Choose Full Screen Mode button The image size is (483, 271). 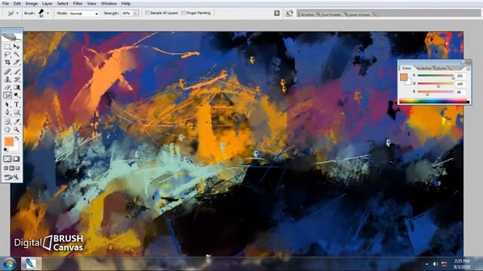tap(17, 168)
